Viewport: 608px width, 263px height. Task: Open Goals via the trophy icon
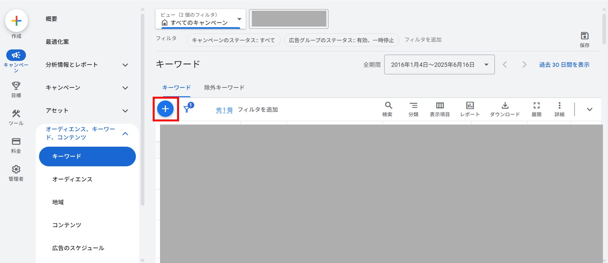pyautogui.click(x=16, y=86)
